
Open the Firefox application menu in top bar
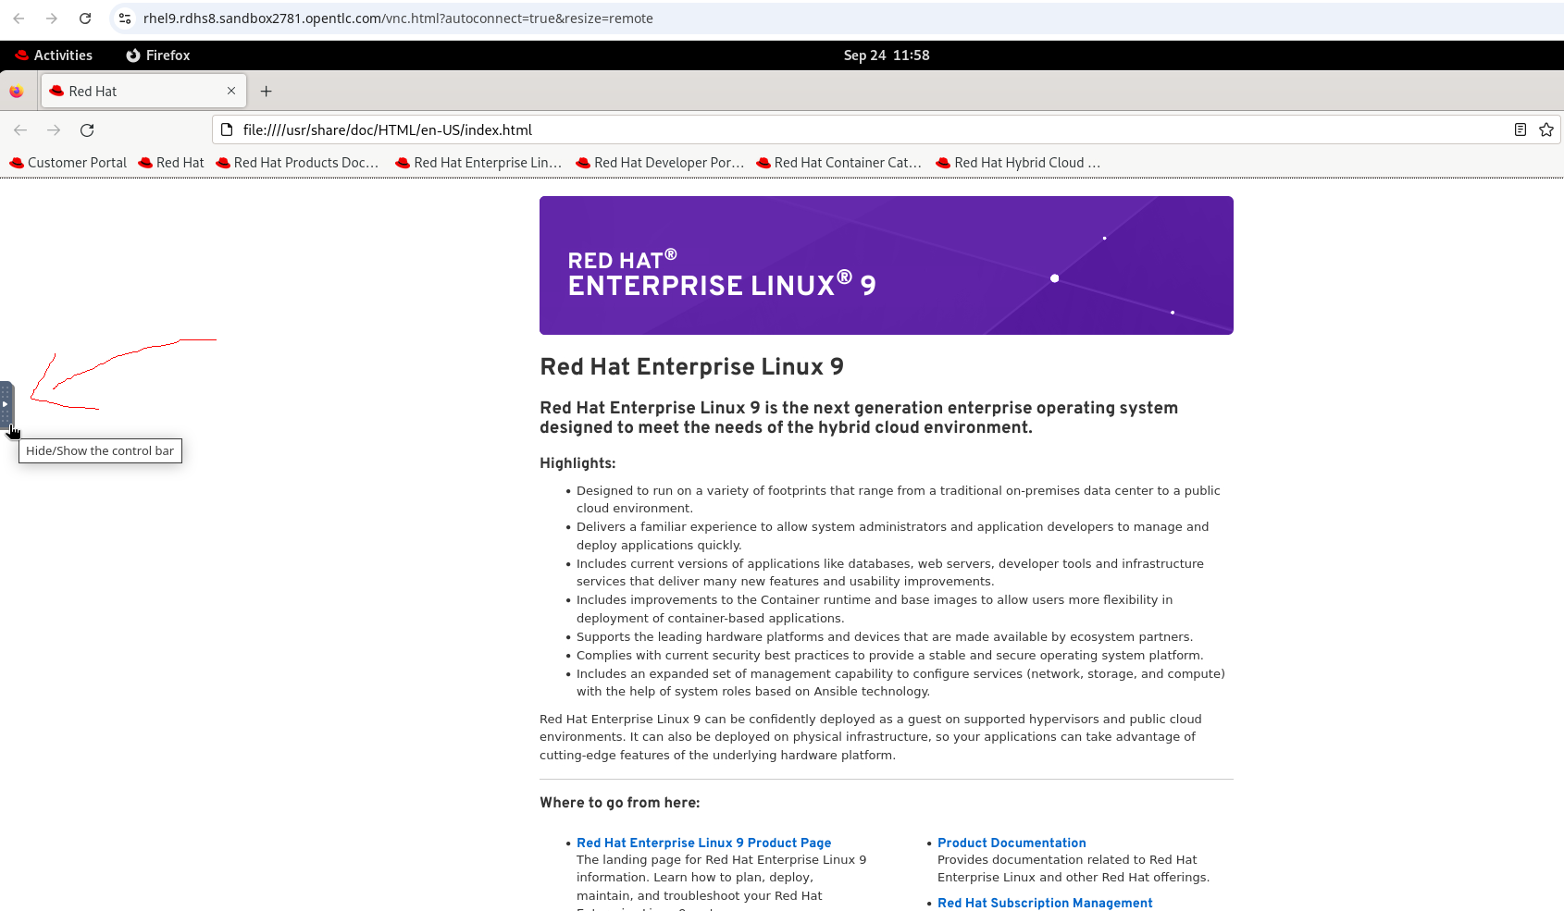point(157,55)
